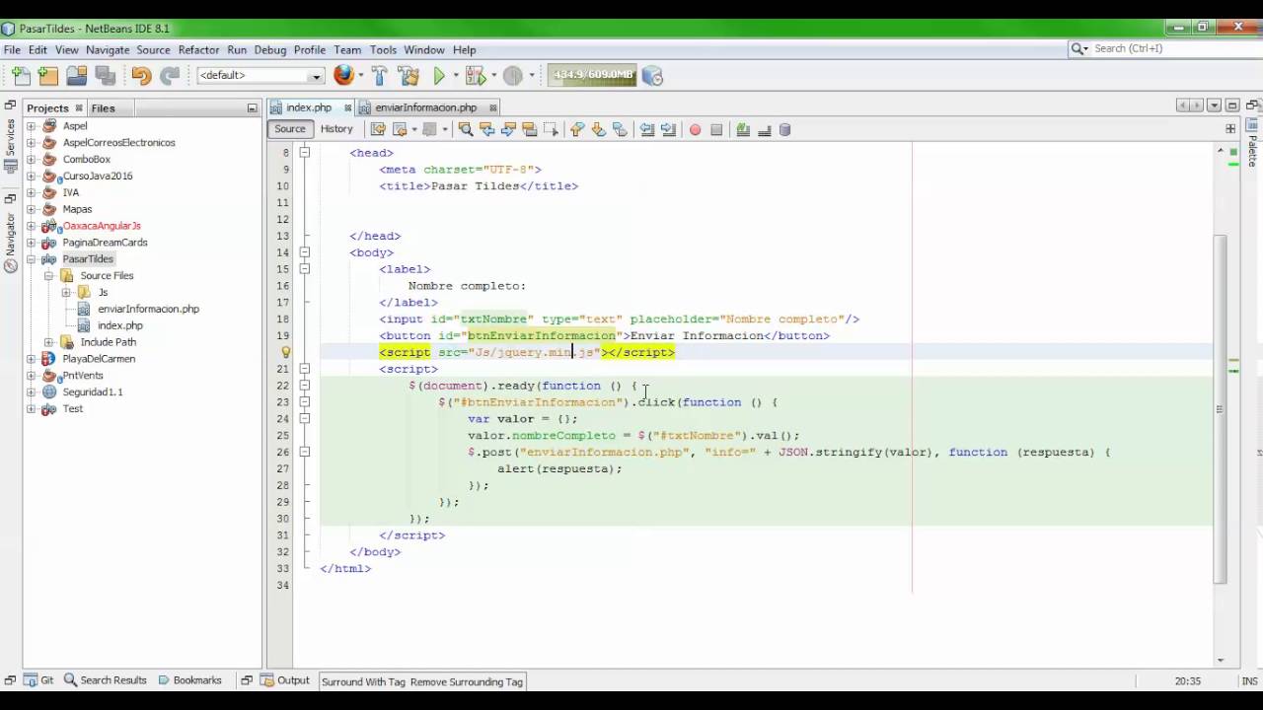Expand the Aspel project node
This screenshot has height=710, width=1263.
[31, 126]
